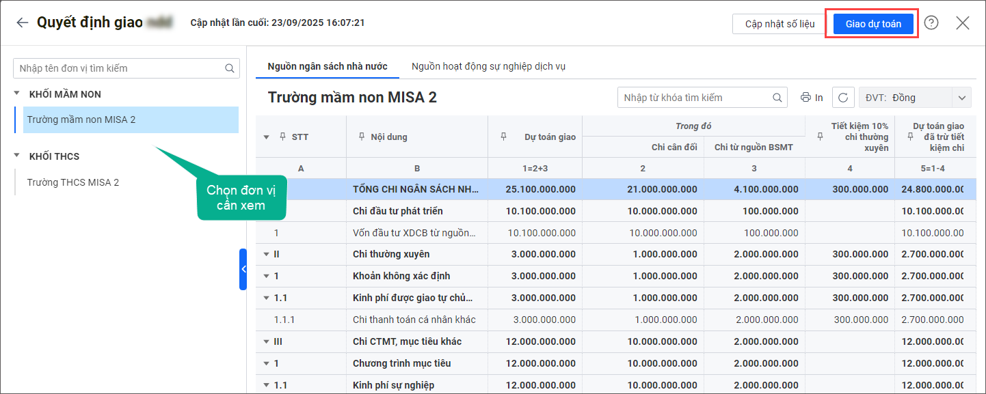Click the magnifier icon in unit search box
This screenshot has height=394, width=986.
tap(230, 68)
